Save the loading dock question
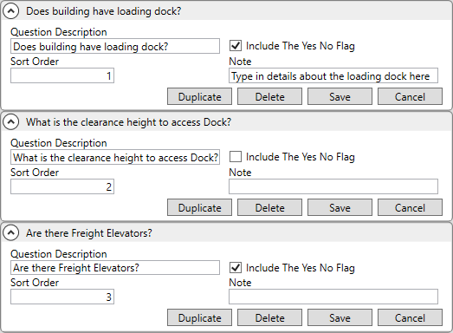Viewport: 453px width, 333px height. (340, 96)
